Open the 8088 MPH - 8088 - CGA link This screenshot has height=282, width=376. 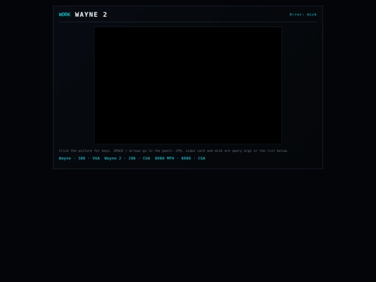pyautogui.click(x=180, y=158)
